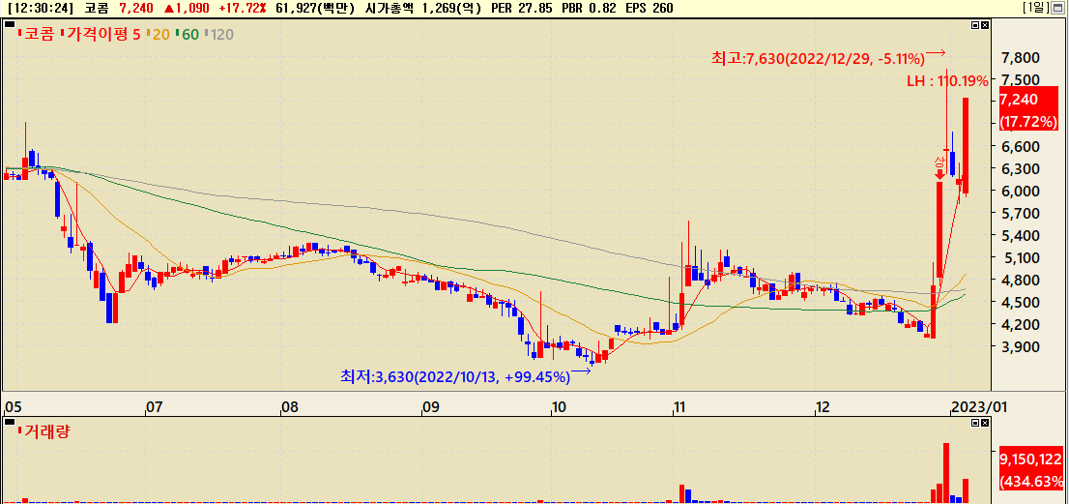Click the PER 27.85 value

coord(523,8)
